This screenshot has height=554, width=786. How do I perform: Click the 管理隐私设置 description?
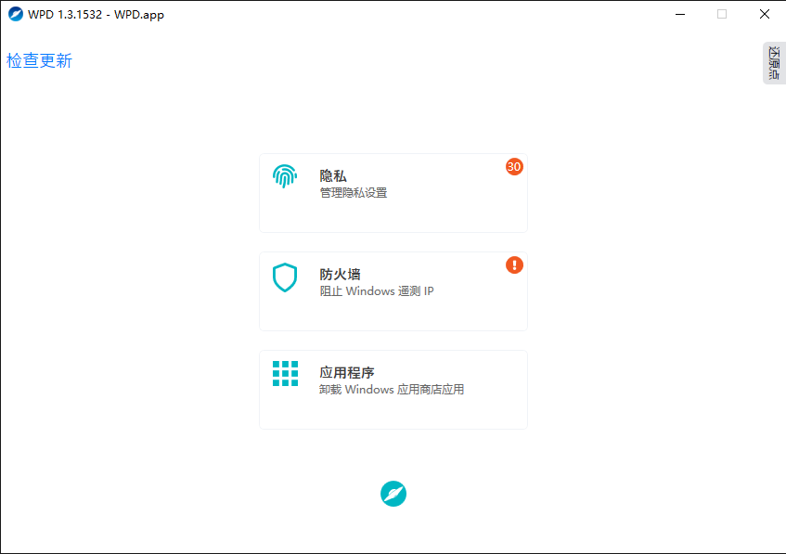[354, 192]
